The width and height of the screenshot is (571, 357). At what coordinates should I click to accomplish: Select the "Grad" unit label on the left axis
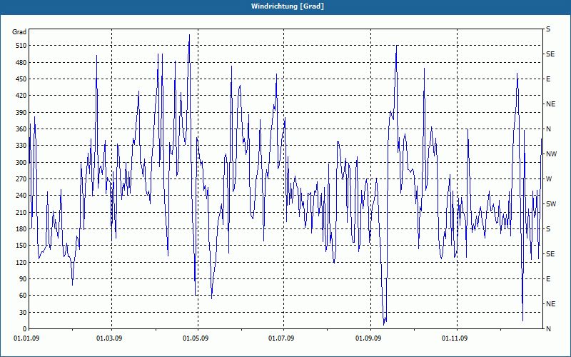tap(19, 32)
